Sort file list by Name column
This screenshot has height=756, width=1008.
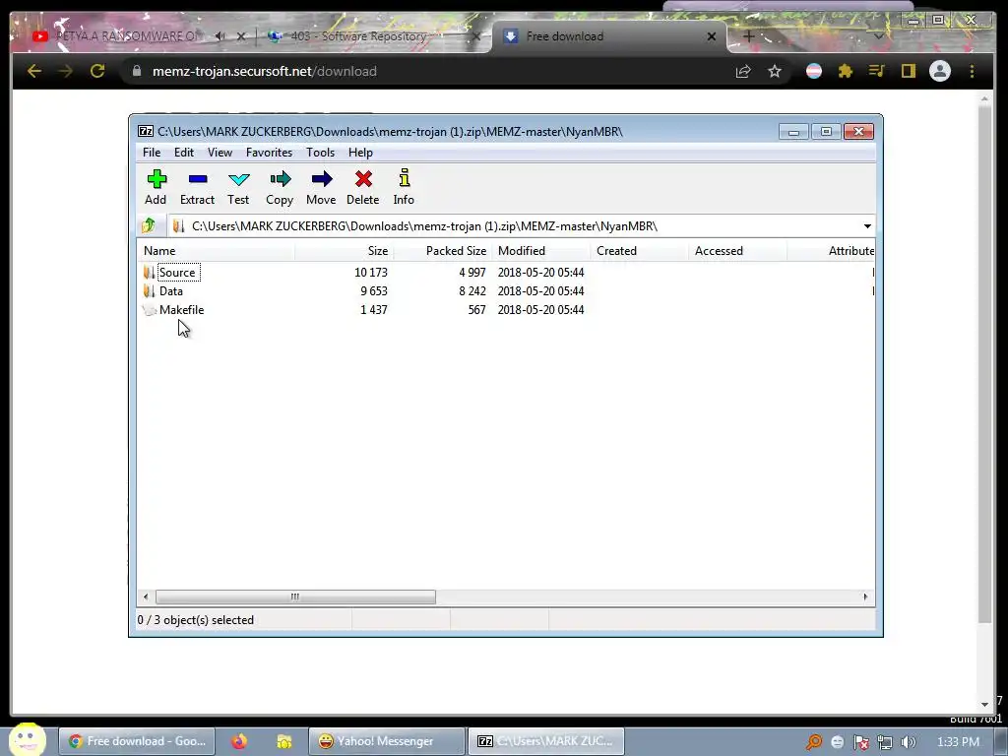coord(216,251)
